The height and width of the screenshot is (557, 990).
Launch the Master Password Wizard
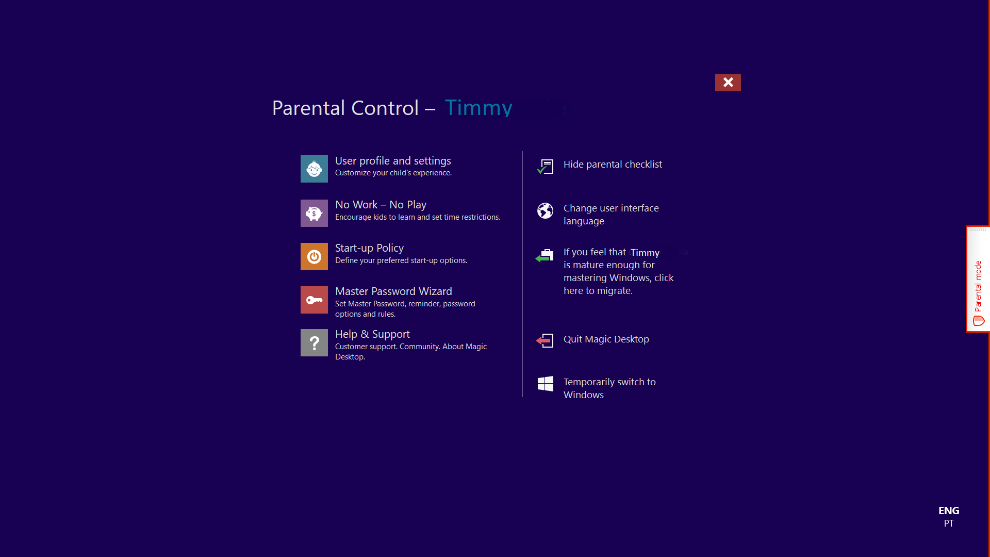[x=393, y=291]
